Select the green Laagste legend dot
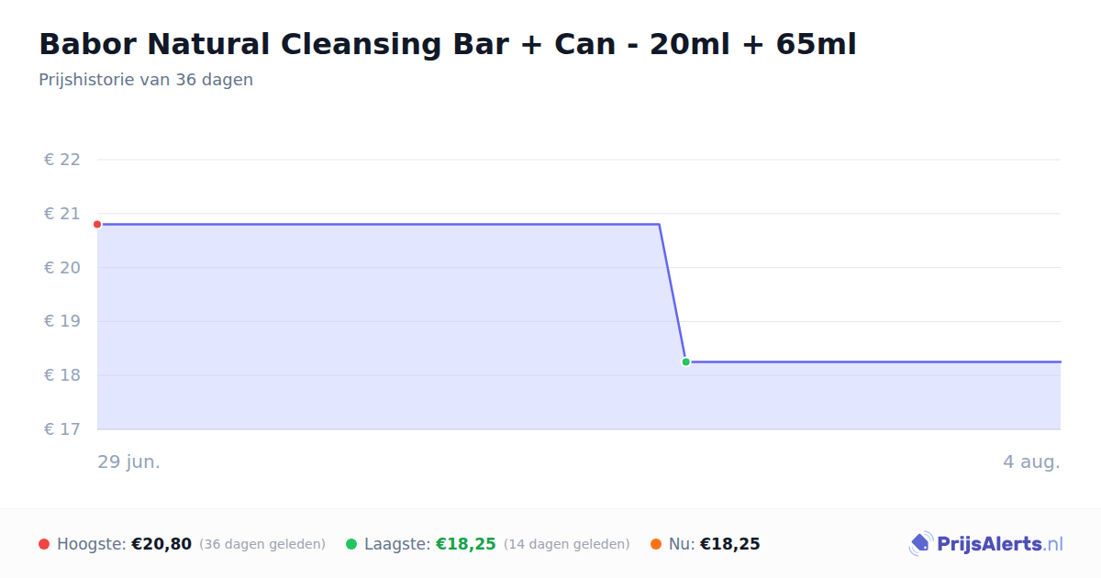The width and height of the screenshot is (1101, 578). pos(351,544)
